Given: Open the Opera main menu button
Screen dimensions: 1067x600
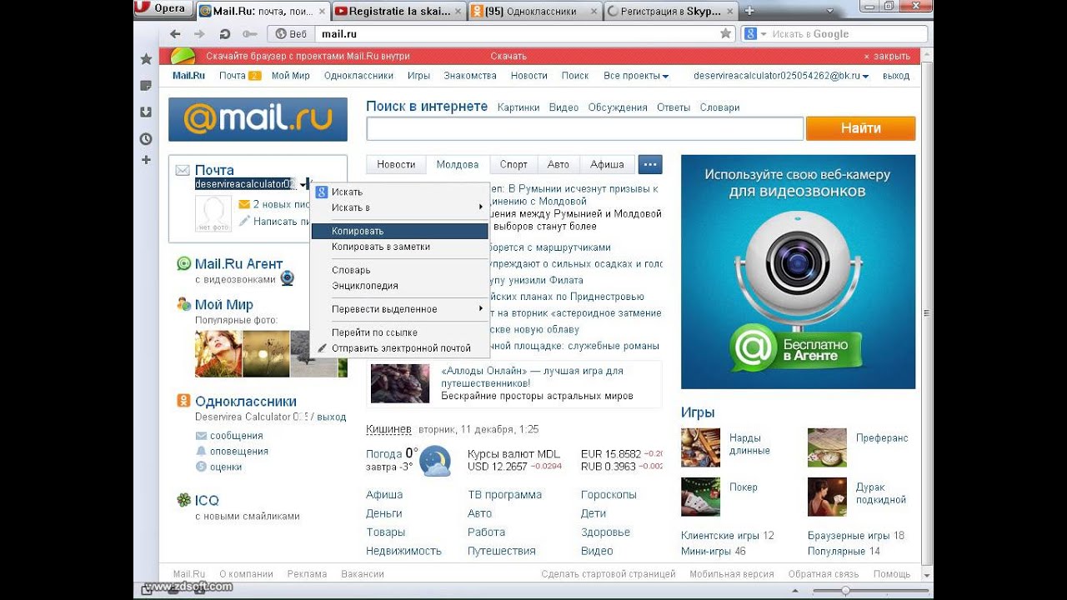Looking at the screenshot, I should click(x=164, y=8).
